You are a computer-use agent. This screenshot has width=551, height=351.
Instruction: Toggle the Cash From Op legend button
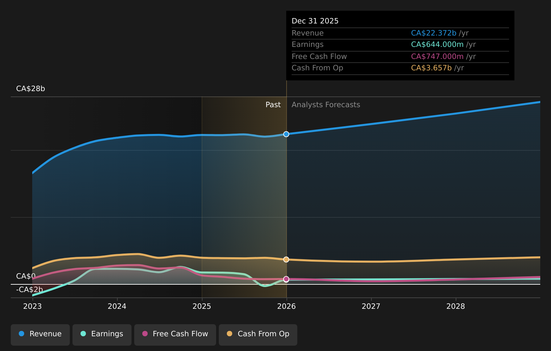(258, 334)
